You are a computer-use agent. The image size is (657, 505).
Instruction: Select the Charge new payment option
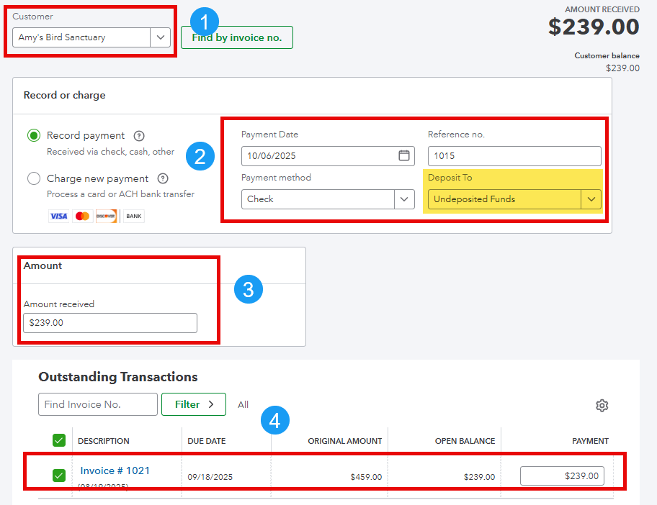point(34,179)
